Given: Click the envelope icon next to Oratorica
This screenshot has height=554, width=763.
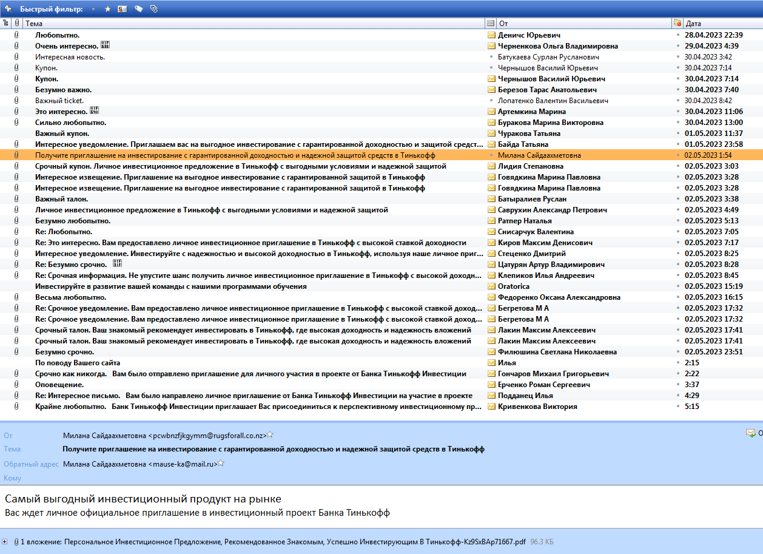Looking at the screenshot, I should [x=491, y=286].
